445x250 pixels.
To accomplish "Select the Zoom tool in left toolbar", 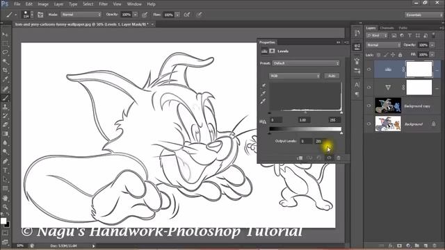I will [x=5, y=207].
